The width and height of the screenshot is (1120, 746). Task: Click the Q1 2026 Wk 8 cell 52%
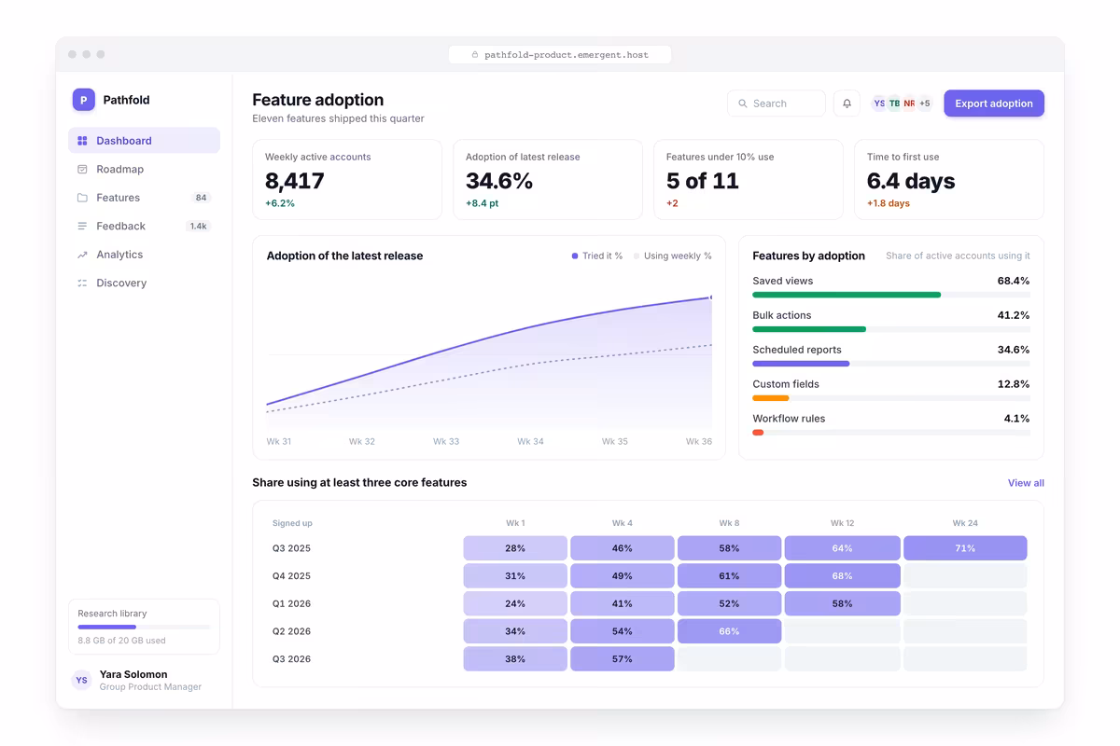point(729,603)
